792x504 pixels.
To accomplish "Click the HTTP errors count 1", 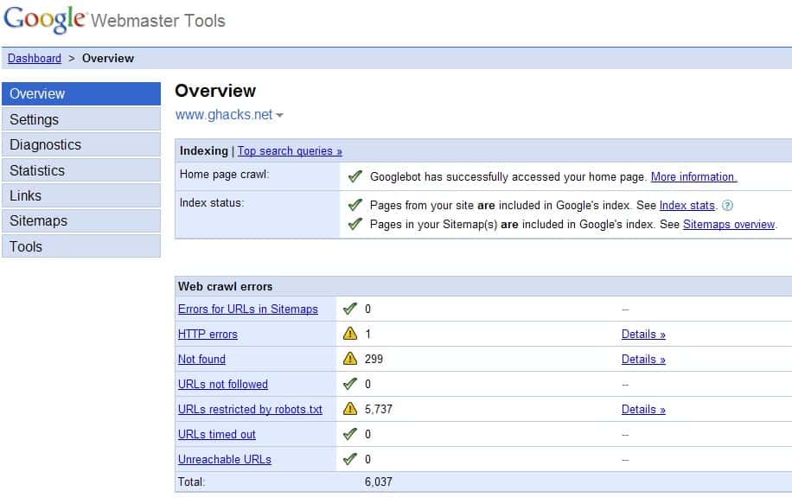I will [x=368, y=334].
